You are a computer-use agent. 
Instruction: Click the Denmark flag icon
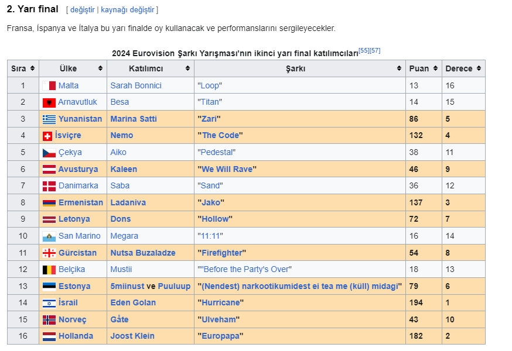tap(49, 186)
